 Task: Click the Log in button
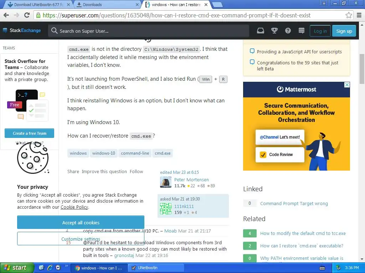pyautogui.click(x=320, y=31)
